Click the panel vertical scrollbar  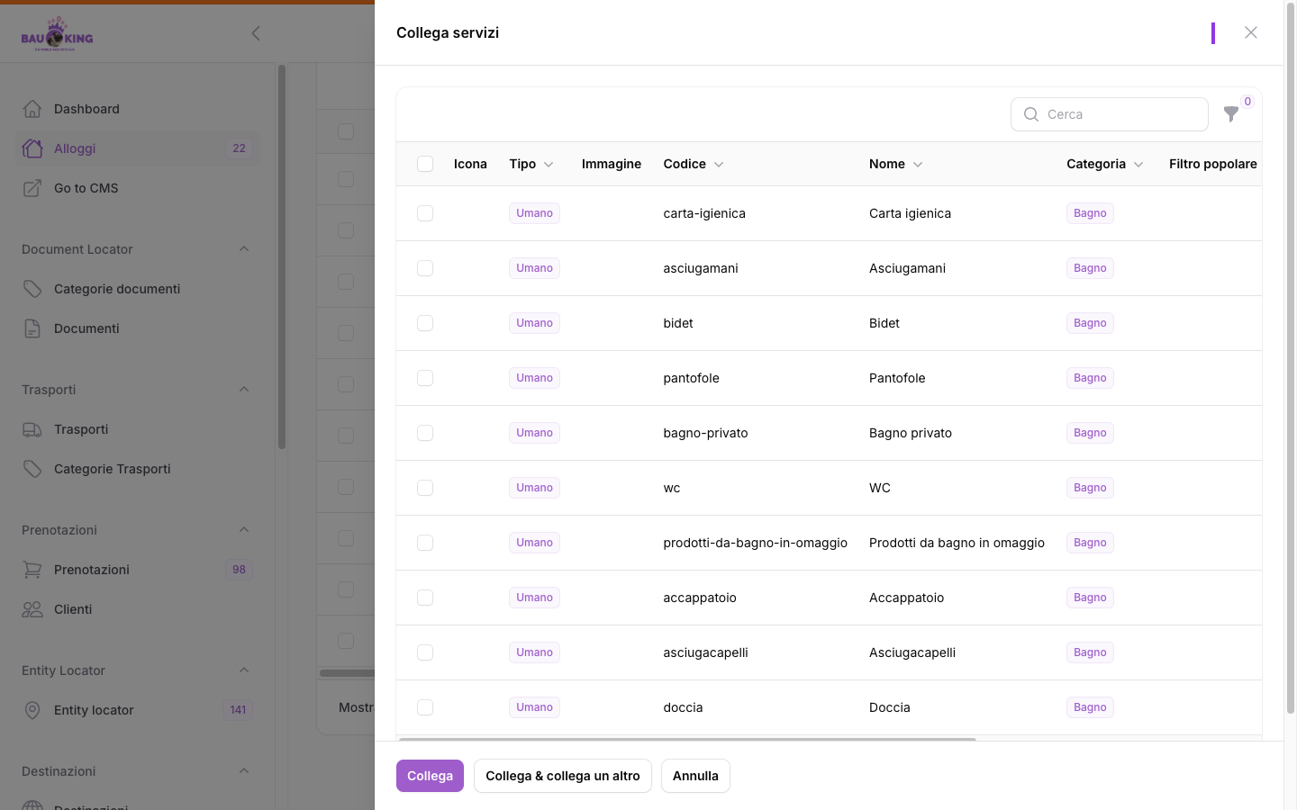(1290, 360)
